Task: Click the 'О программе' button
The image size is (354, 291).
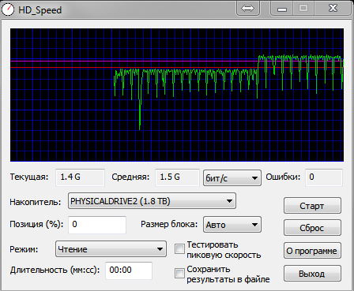Action: coord(312,251)
